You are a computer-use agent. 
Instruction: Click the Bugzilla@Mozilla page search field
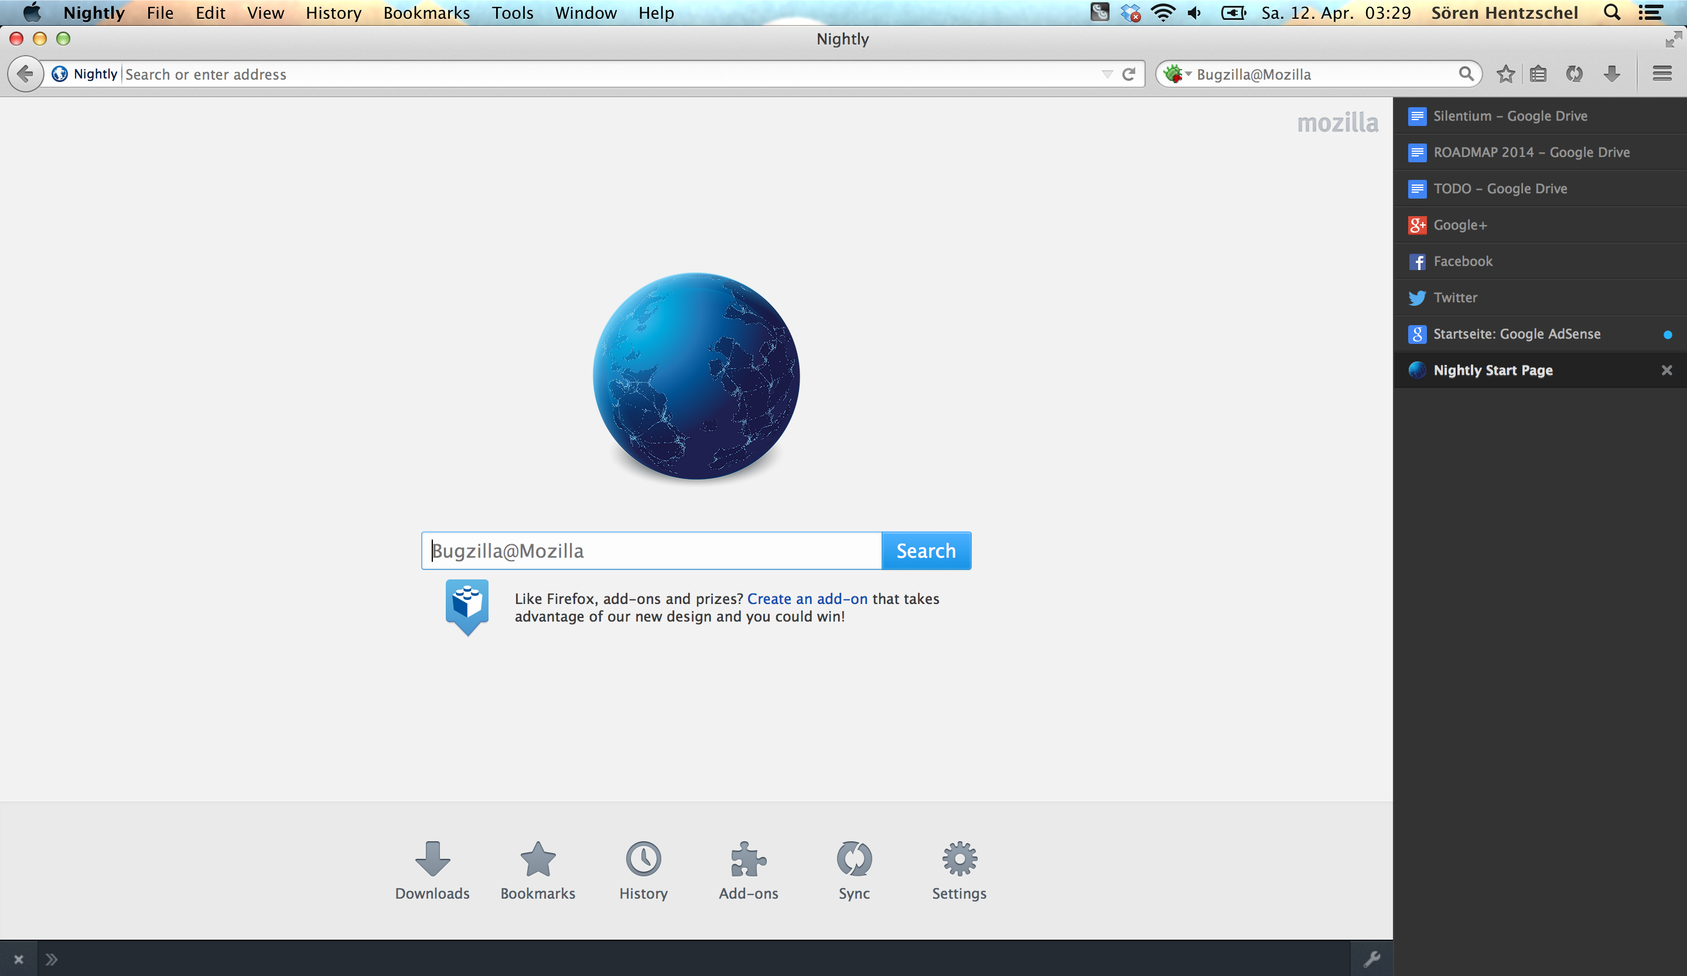coord(651,551)
